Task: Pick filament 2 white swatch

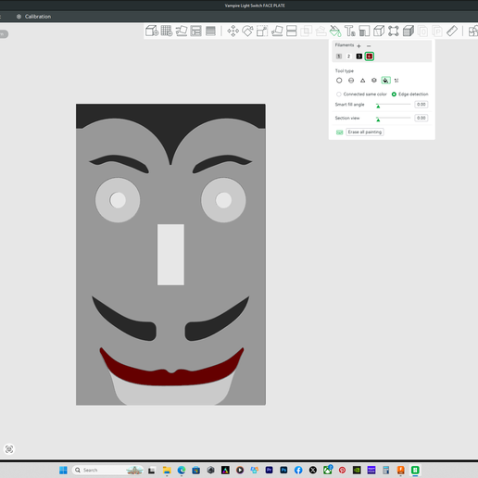Action: 349,57
